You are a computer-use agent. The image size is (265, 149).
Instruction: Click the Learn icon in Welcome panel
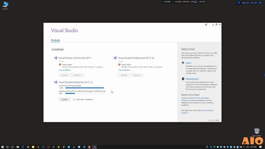coord(183,63)
